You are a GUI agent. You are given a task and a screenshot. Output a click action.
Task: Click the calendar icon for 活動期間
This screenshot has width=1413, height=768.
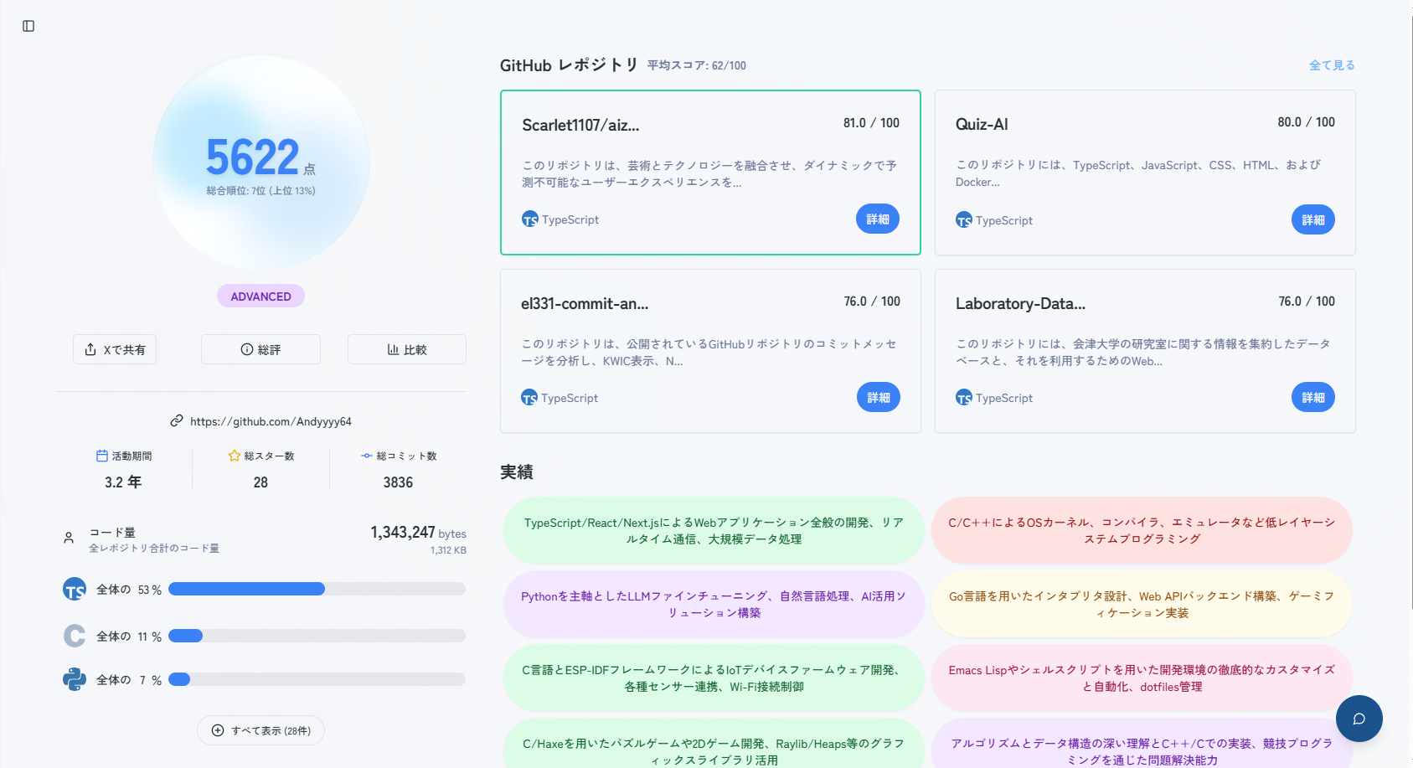[x=102, y=456]
